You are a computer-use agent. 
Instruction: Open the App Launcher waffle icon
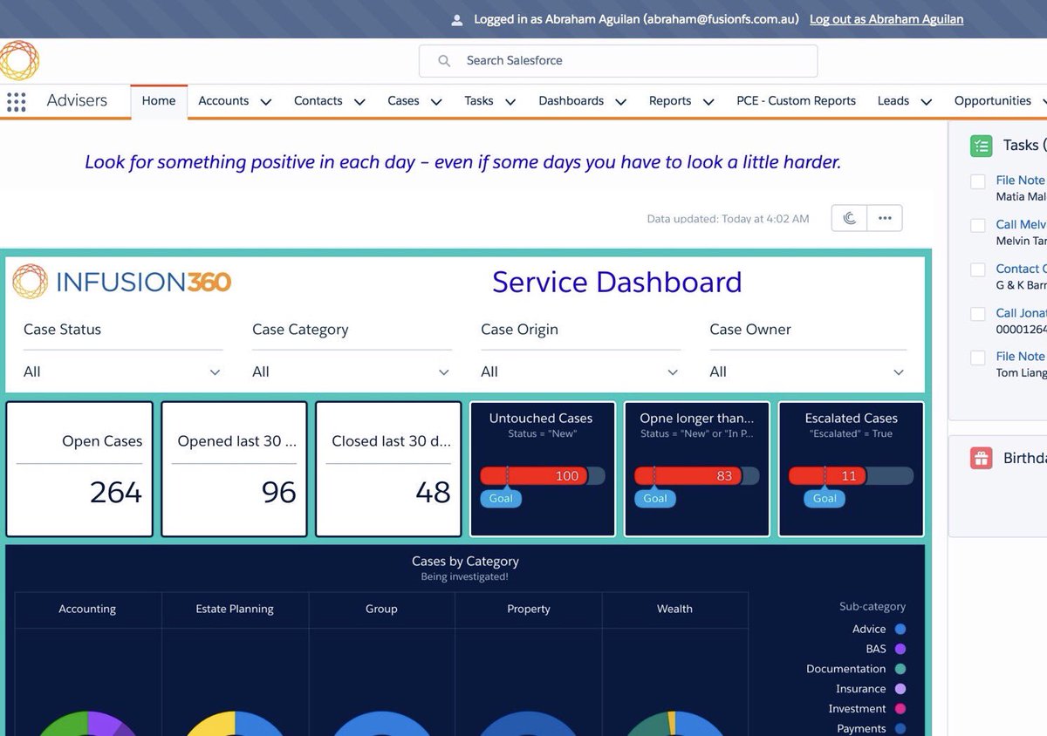click(x=16, y=102)
